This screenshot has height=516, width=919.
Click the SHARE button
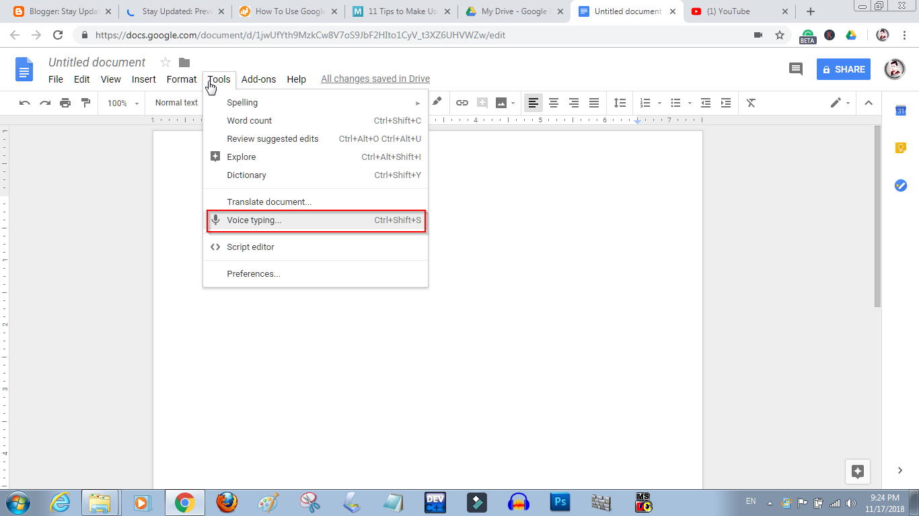[x=843, y=69]
